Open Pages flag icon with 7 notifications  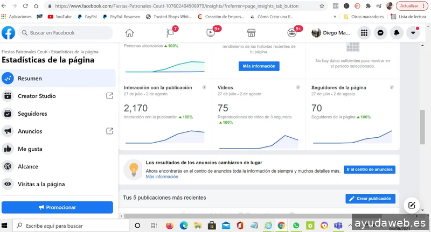point(170,33)
